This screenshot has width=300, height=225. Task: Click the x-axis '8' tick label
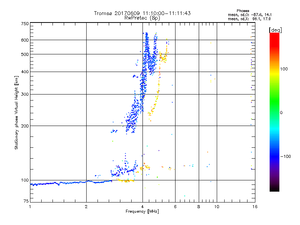(x=199, y=207)
